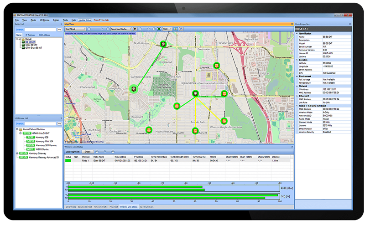Click the Radio List search go arrow

59,30
